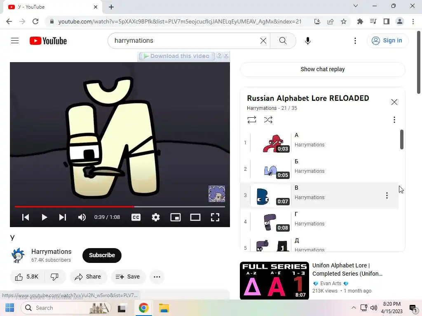Open media control icon in toolbar
This screenshot has width=422, height=316.
373,21
